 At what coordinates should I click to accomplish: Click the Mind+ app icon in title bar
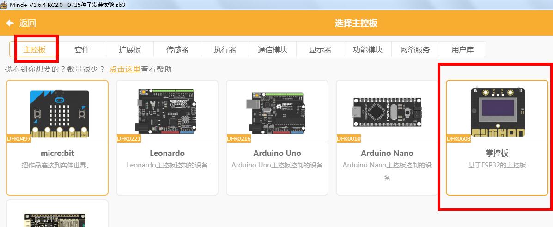[4, 5]
